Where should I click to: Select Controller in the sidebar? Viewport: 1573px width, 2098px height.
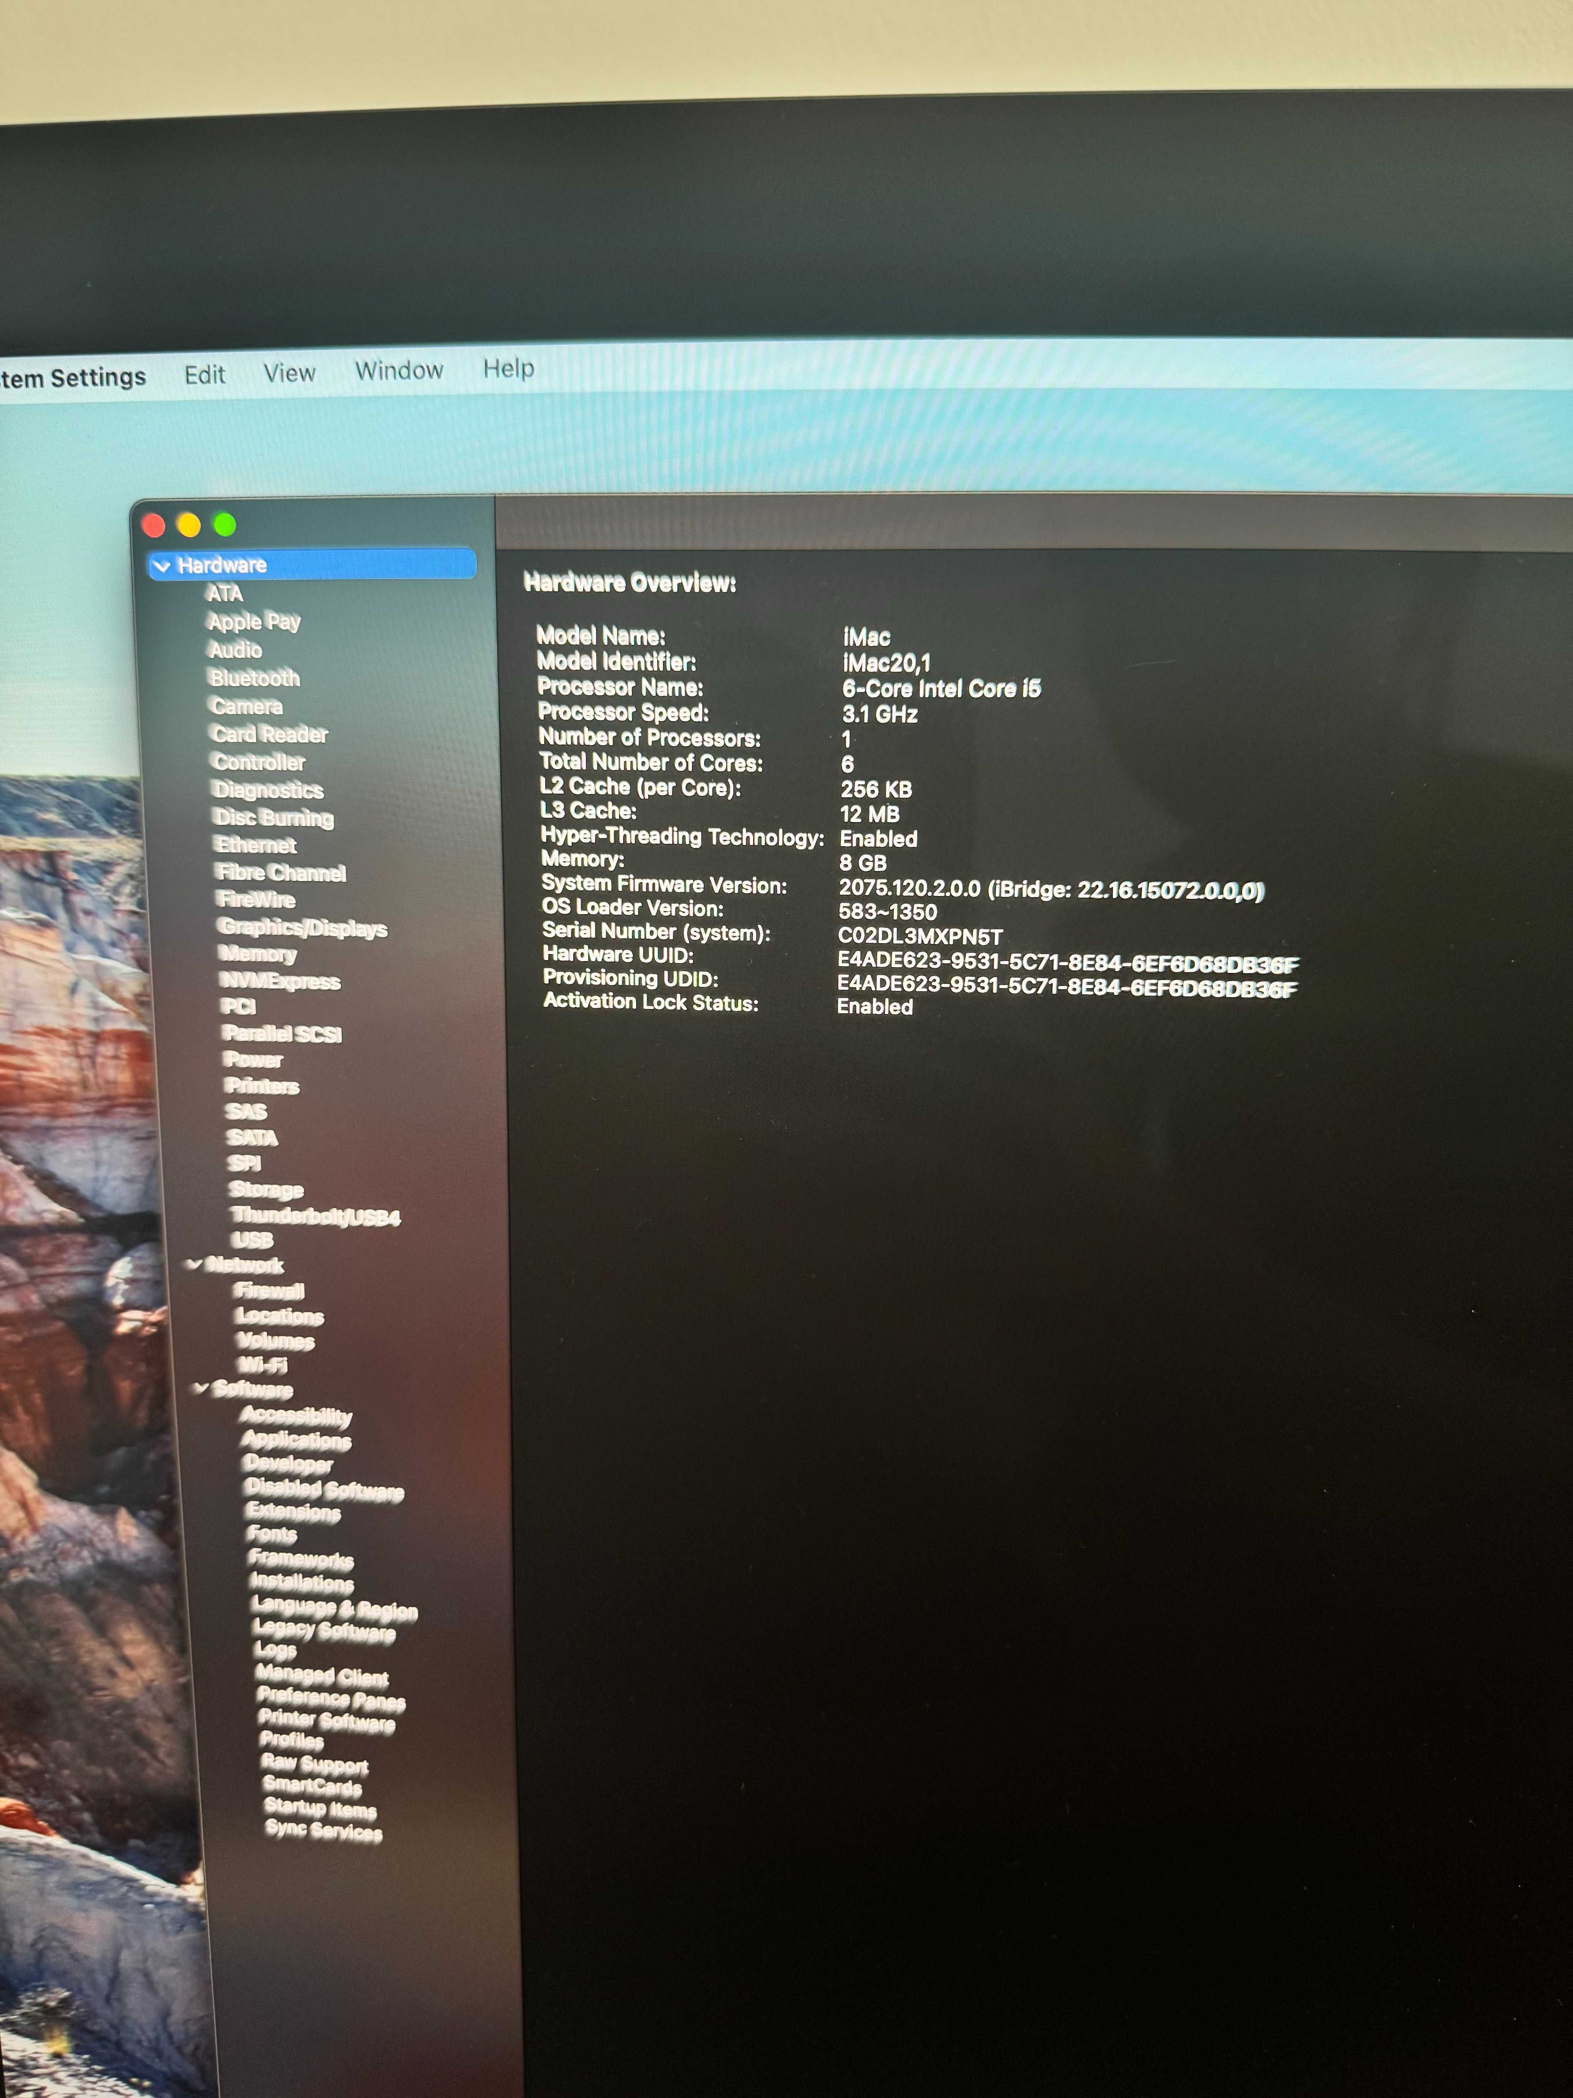point(260,763)
